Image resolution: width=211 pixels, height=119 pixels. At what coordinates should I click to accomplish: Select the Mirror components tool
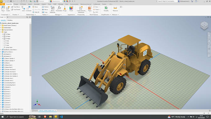click(45, 10)
